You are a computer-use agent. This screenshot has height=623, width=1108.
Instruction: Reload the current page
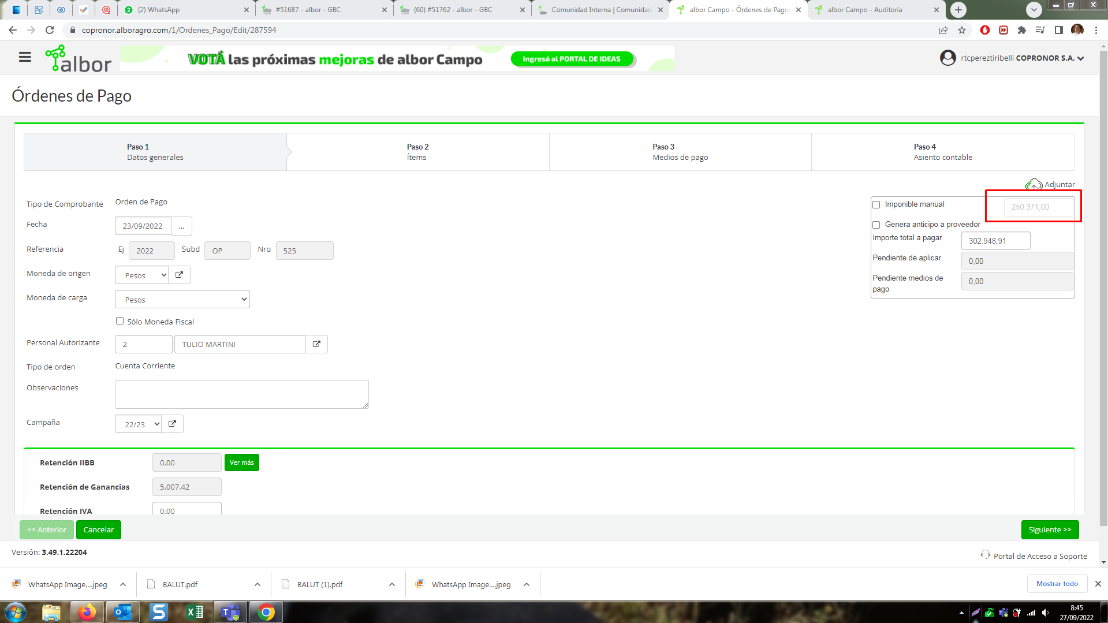point(50,30)
